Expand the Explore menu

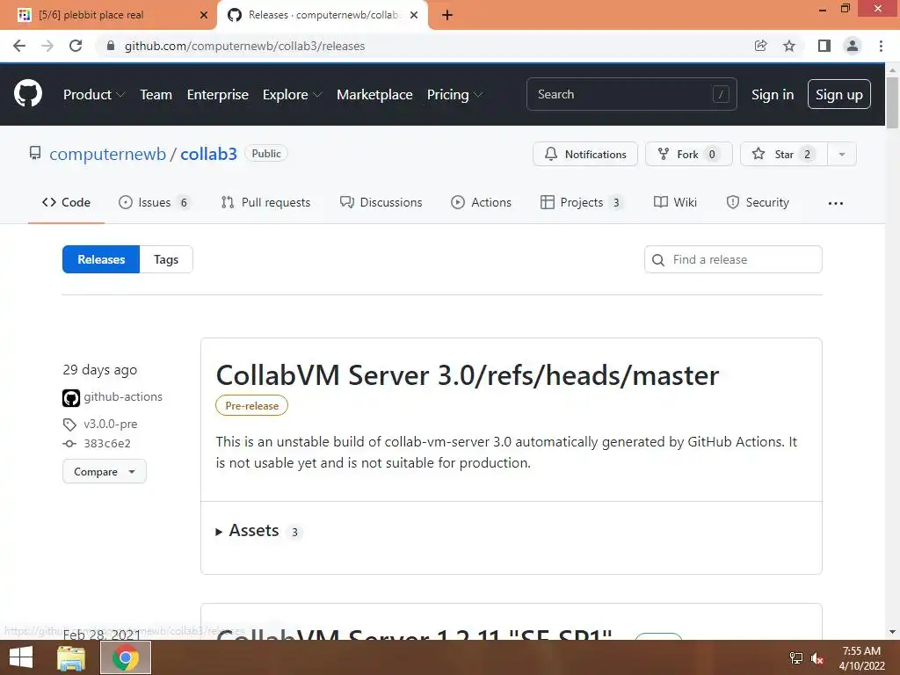(x=292, y=95)
